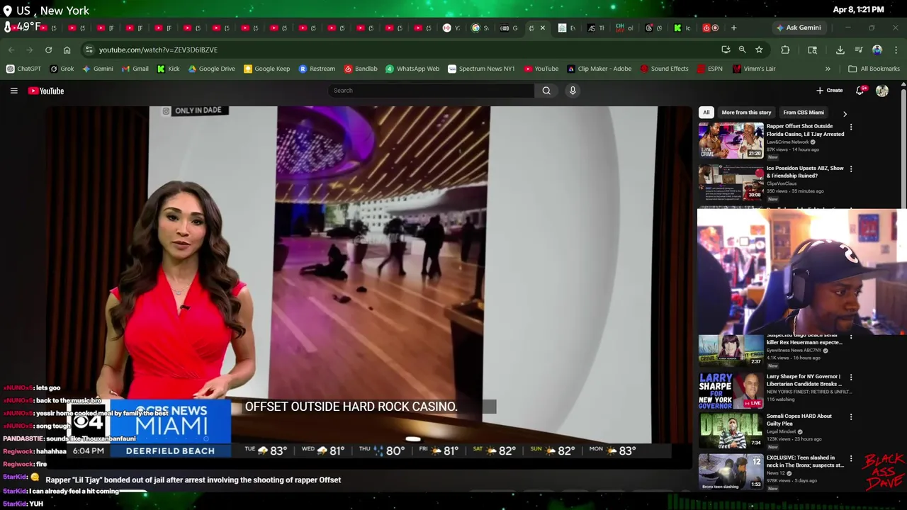Click the browser address bar URL
907x510 pixels.
coord(158,50)
